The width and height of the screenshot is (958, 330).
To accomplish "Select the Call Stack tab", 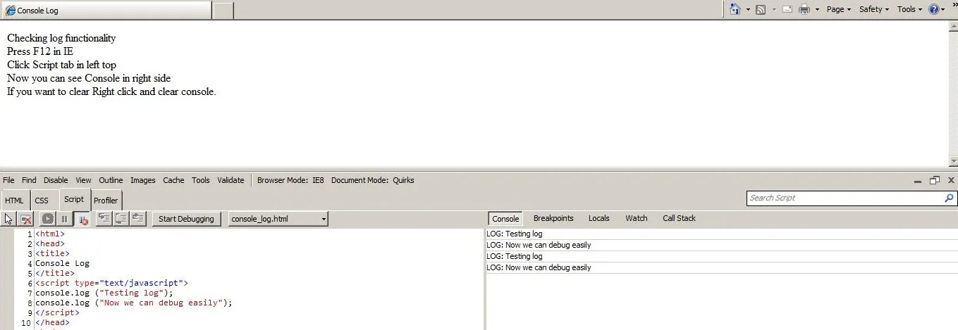I will (x=679, y=218).
